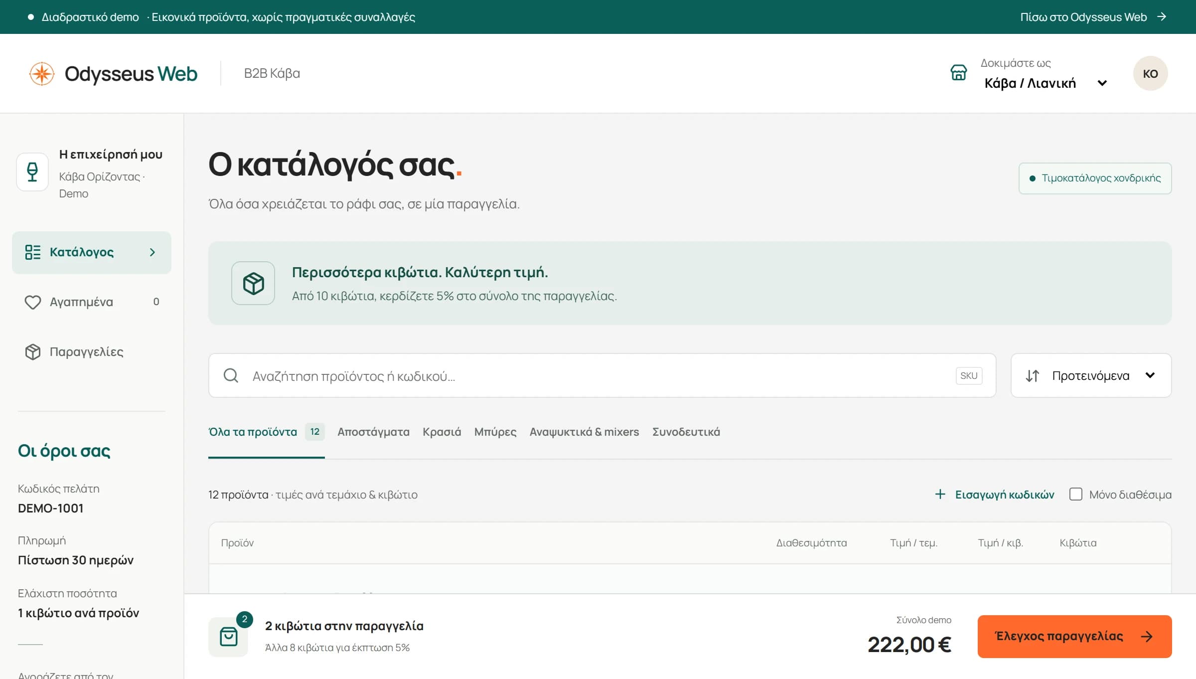The width and height of the screenshot is (1196, 679).
Task: Select the Όλα τα προϊόντα tab
Action: [x=266, y=432]
